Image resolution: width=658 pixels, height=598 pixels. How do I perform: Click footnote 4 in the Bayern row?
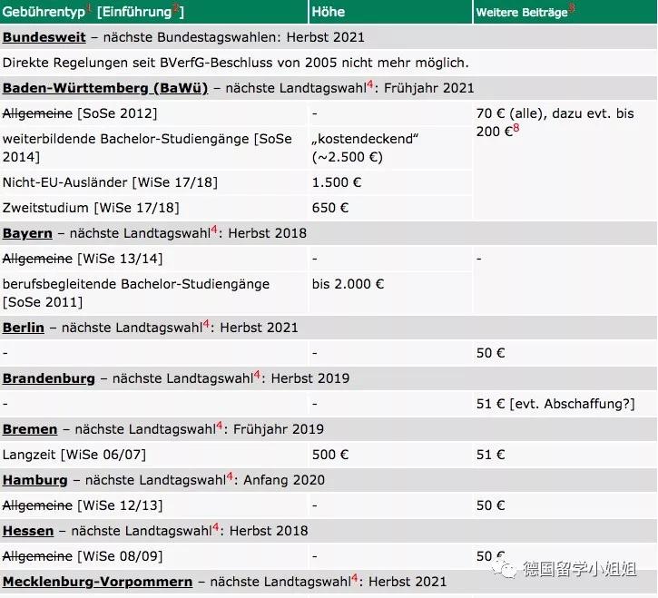pyautogui.click(x=213, y=230)
